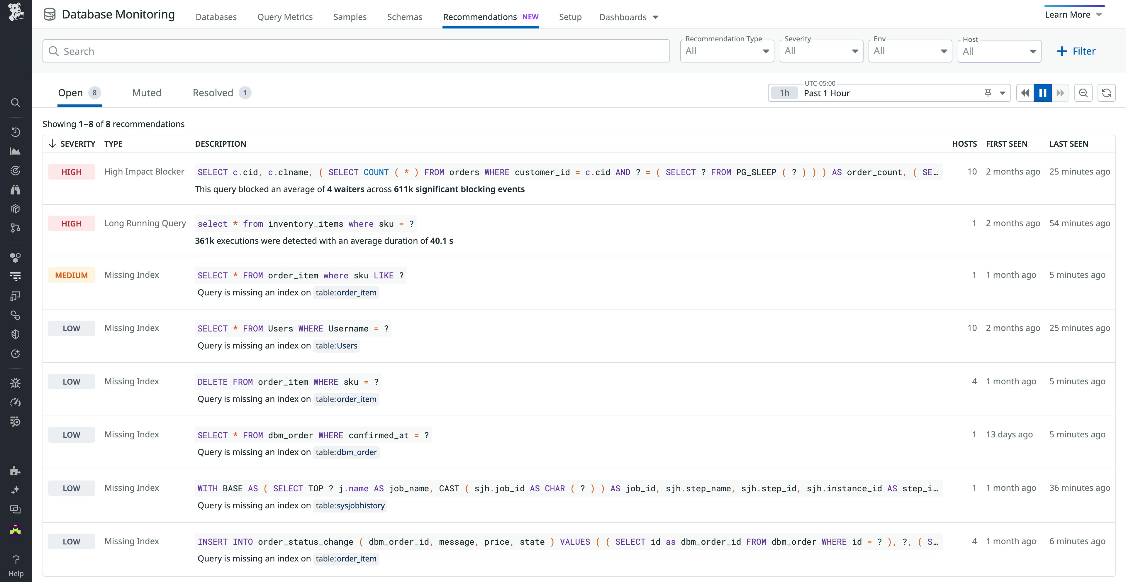Screen dimensions: 1126x582
Task: Open the Severity filter dropdown
Action: pyautogui.click(x=821, y=51)
